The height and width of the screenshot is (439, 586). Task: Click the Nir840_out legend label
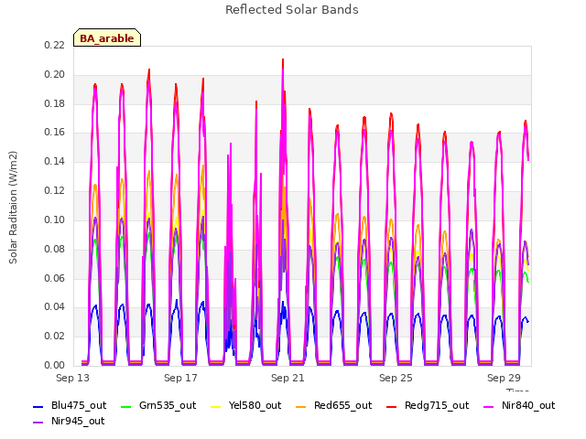(528, 406)
